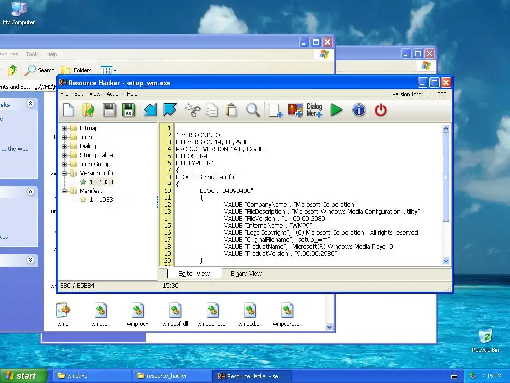This screenshot has height=383, width=510.
Task: Click the editor scrollbar down arrow
Action: point(446,261)
